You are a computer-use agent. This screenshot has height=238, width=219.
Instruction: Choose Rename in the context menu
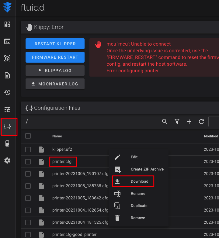139,193
